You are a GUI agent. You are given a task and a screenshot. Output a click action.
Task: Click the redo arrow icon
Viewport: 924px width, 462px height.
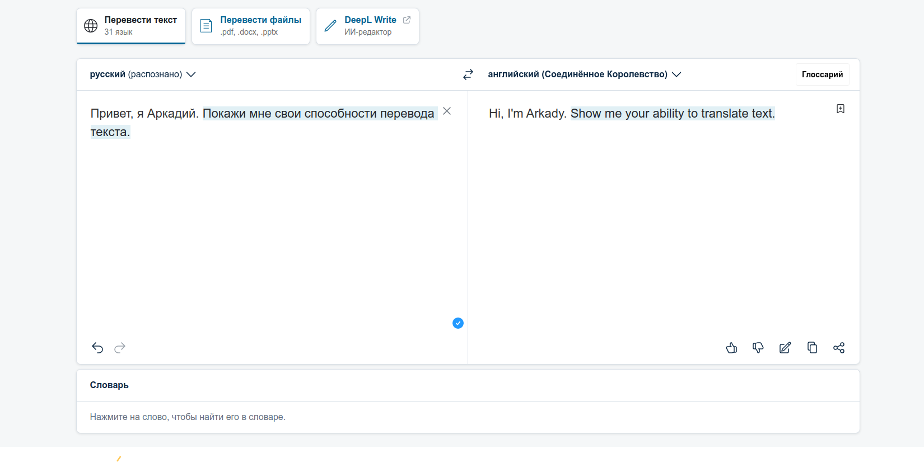point(120,348)
